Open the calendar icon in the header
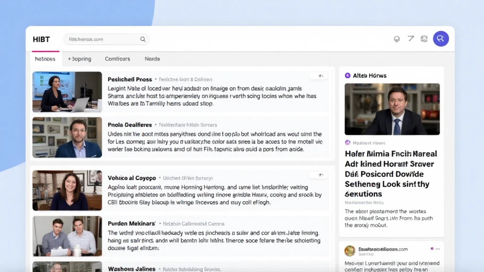This screenshot has width=484, height=272. pyautogui.click(x=424, y=39)
